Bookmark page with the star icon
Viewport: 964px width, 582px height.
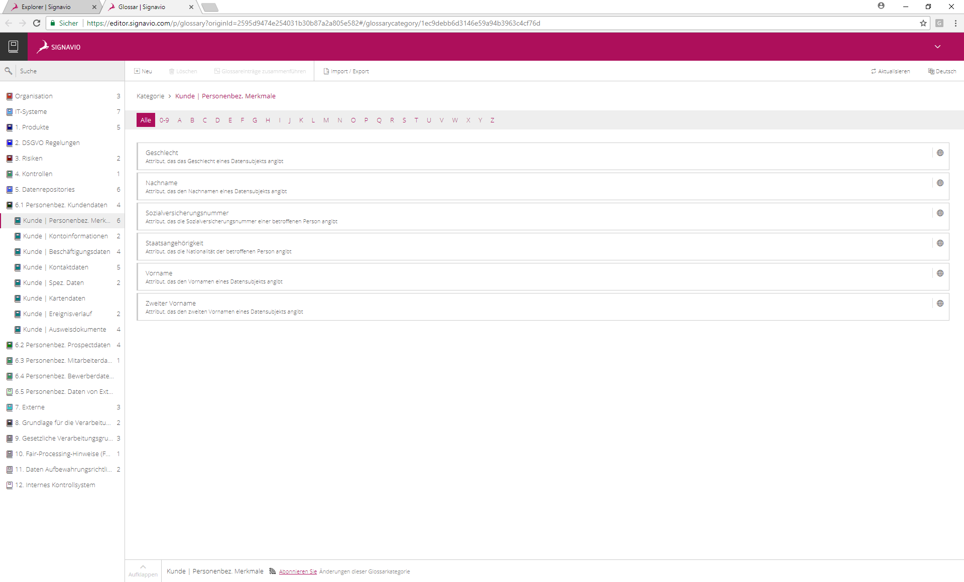point(923,23)
